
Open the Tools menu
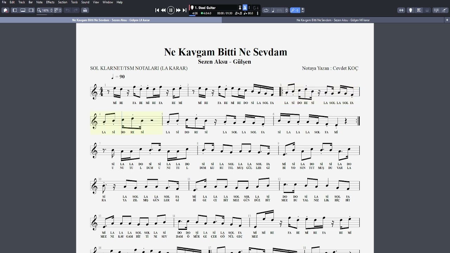pos(74,2)
